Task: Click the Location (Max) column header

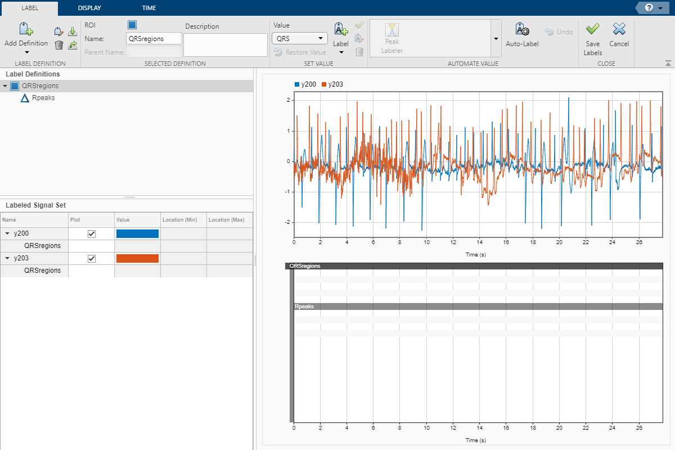Action: [x=229, y=219]
